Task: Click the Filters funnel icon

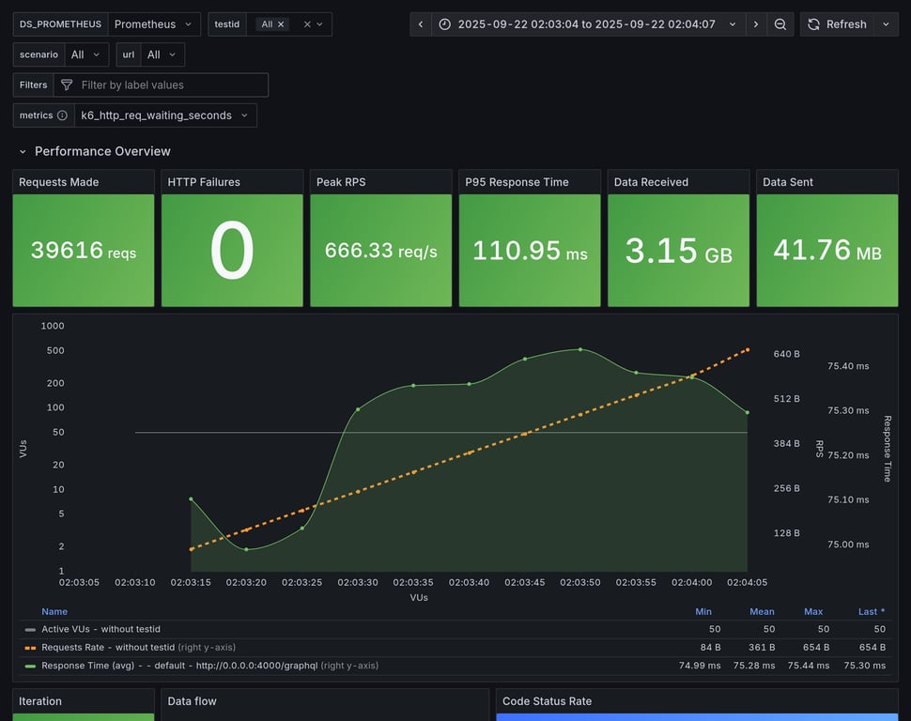Action: pyautogui.click(x=67, y=85)
